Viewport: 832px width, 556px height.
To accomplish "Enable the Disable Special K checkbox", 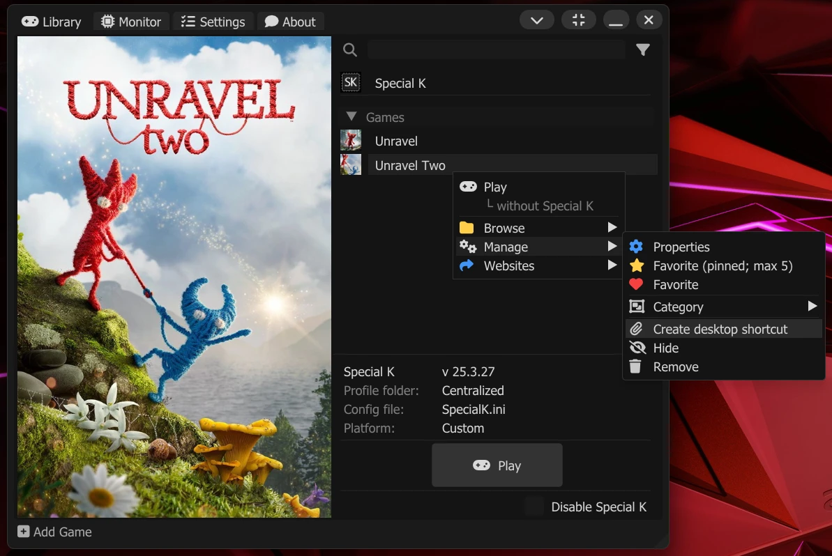I will (534, 507).
